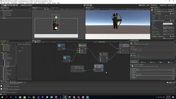Select the Move tool in the toolbar
The height and width of the screenshot is (99, 176).
(5, 5)
